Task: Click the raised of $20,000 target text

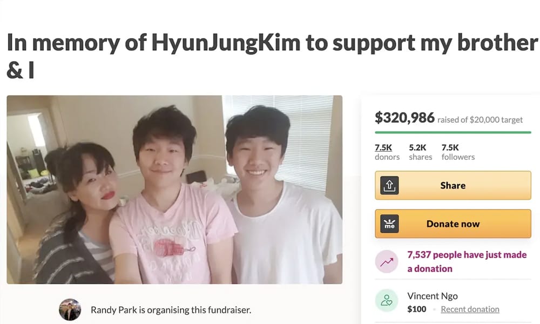Action: pos(480,120)
